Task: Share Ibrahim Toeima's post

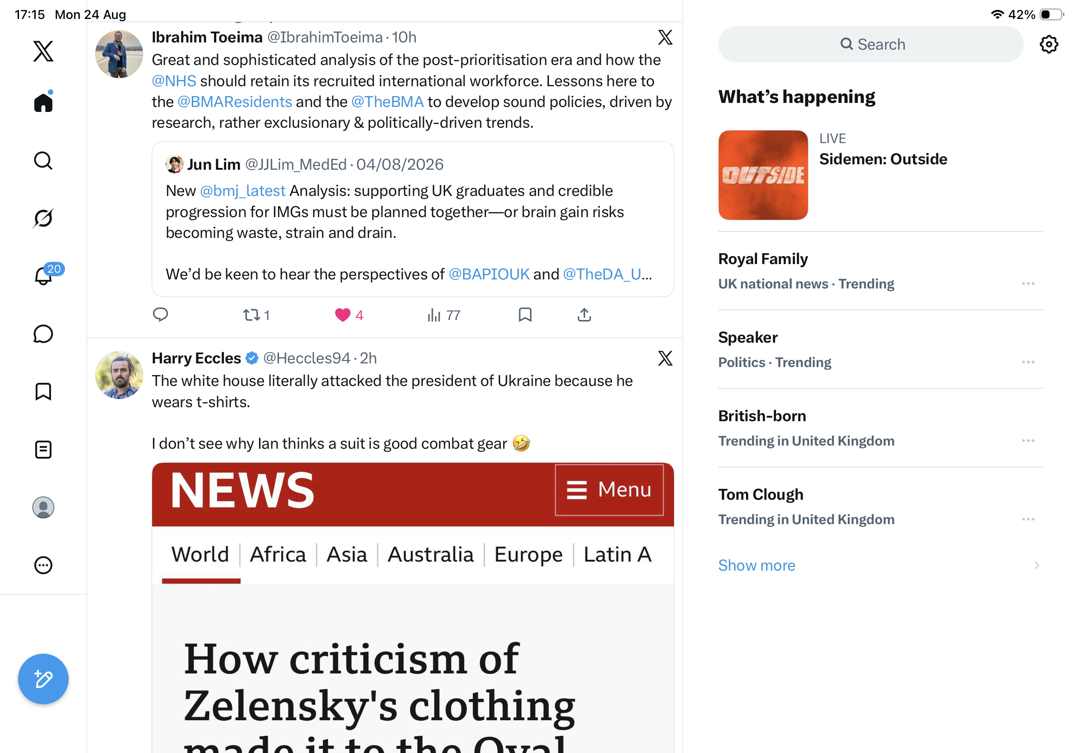Action: (584, 315)
